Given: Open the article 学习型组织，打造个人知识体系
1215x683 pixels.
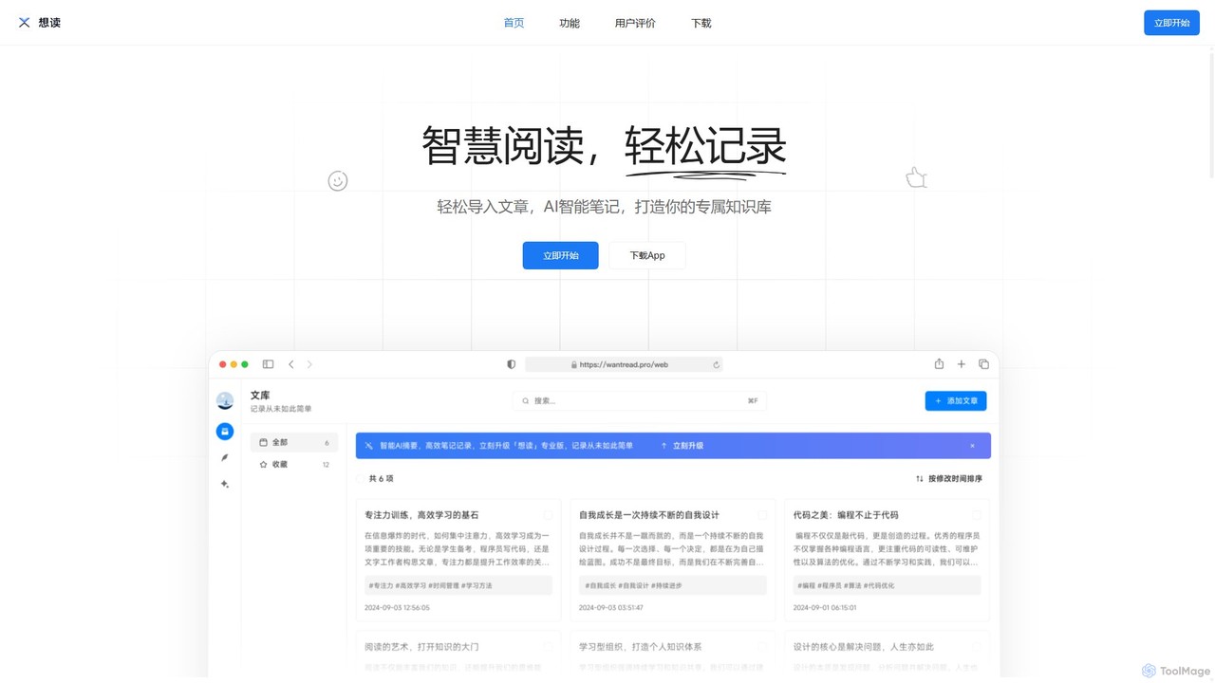Looking at the screenshot, I should (x=641, y=647).
